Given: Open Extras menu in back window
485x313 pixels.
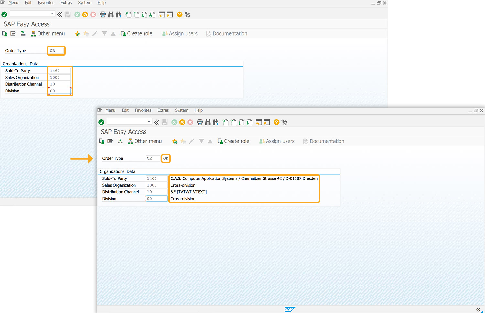Looking at the screenshot, I should pyautogui.click(x=66, y=3).
